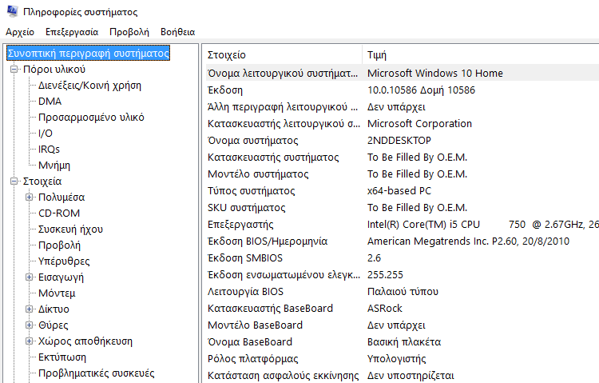Image resolution: width=599 pixels, height=383 pixels.
Task: Collapse the Στοιχεία tree node
Action: (x=14, y=181)
